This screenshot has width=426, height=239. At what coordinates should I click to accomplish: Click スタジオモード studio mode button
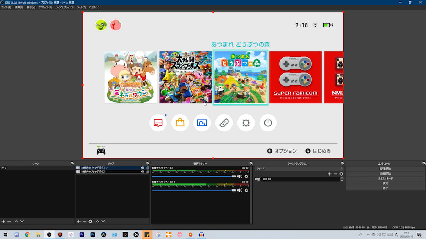386,179
